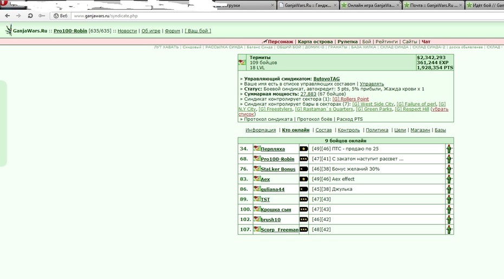Go back with the browser back arrow

[8, 16]
